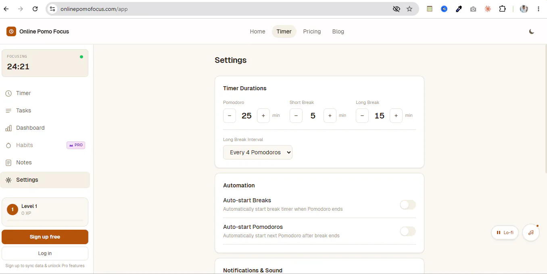
Task: Click the Settings page heading
Action: (x=230, y=60)
